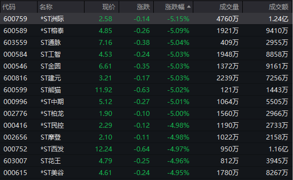Open *ST西发 stock entry

52,149
